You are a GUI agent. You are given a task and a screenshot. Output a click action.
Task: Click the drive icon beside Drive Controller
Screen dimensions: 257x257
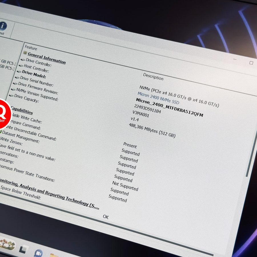click(x=23, y=59)
